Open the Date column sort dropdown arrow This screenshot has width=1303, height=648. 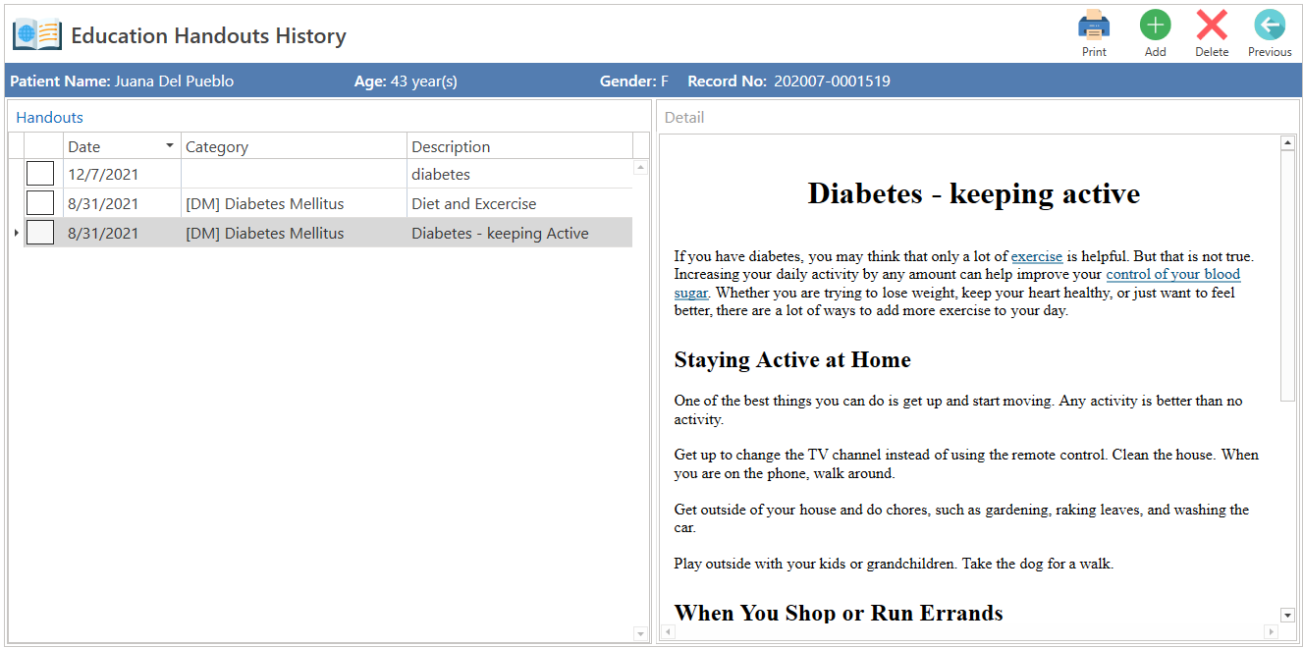coord(170,146)
